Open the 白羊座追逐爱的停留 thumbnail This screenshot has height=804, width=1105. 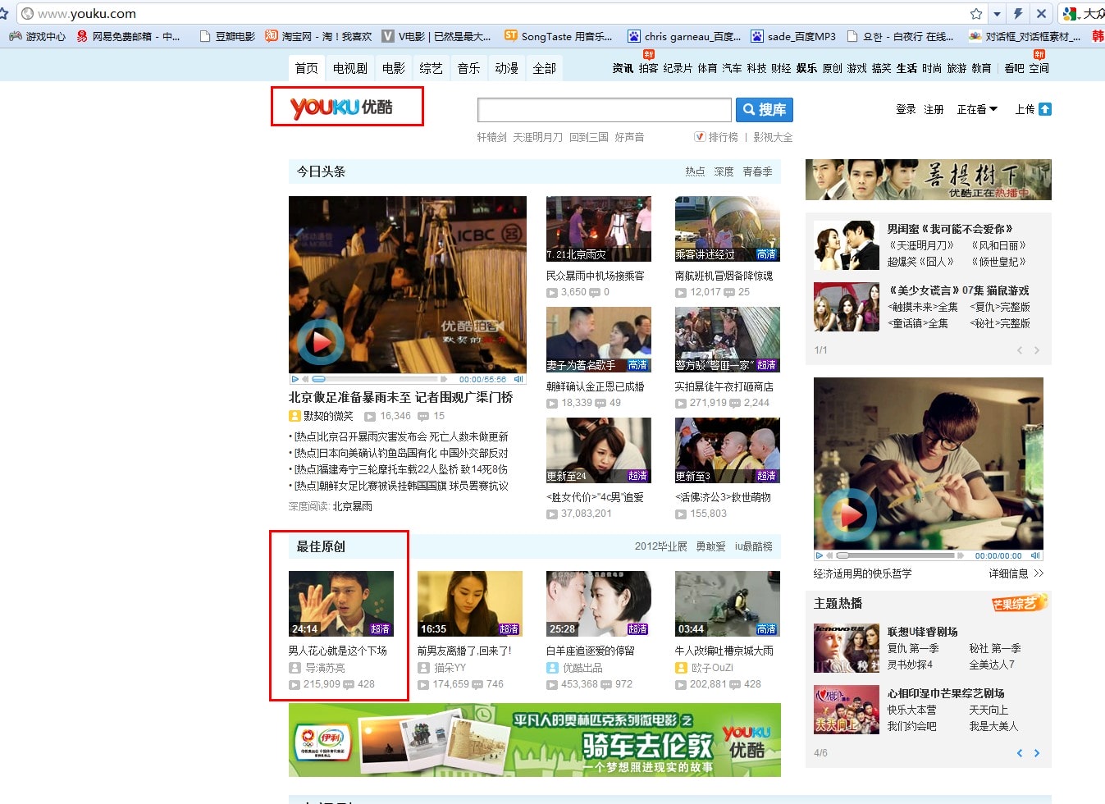pyautogui.click(x=599, y=604)
